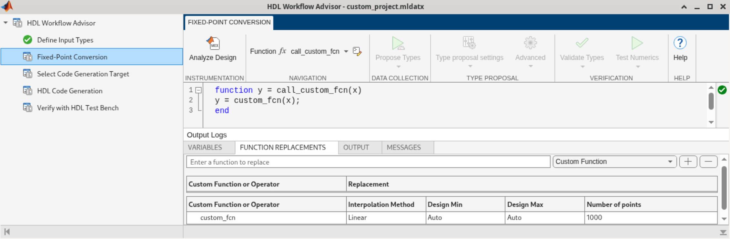Click the editor scrollbar up arrow
730x239 pixels.
[711, 87]
